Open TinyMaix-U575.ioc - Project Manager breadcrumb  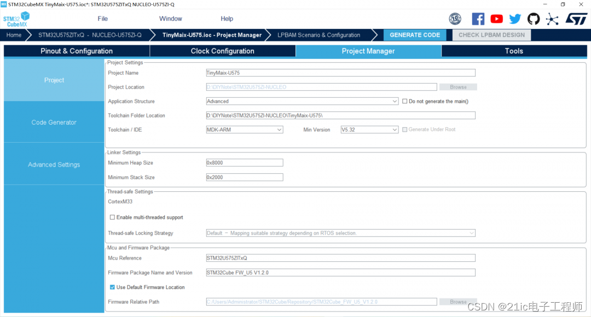pos(212,35)
